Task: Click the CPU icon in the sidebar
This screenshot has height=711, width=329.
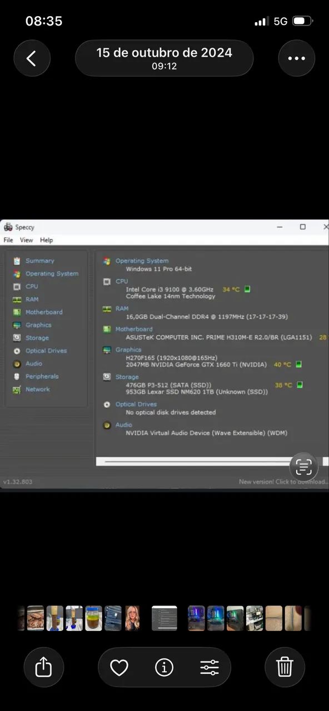Action: pos(17,286)
